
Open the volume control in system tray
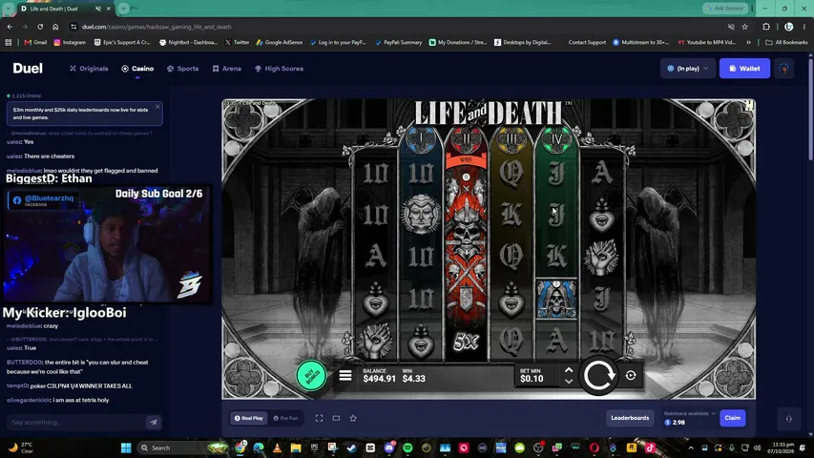click(757, 448)
